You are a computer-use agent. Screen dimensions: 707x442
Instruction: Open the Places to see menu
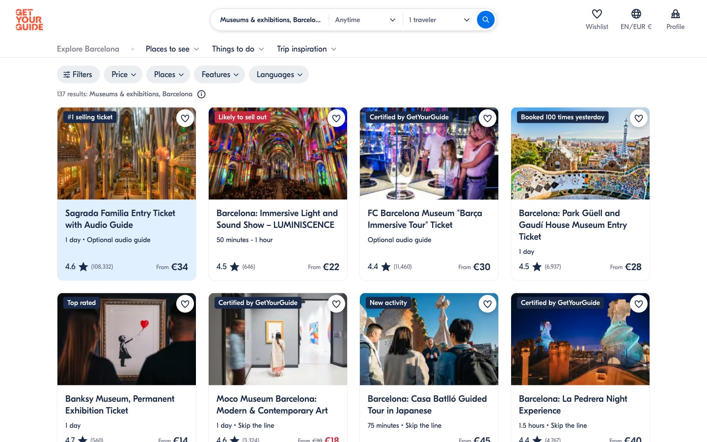(x=172, y=49)
